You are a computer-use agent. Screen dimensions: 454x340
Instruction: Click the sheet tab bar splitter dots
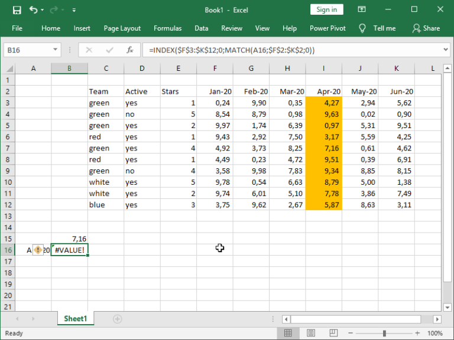coord(273,319)
